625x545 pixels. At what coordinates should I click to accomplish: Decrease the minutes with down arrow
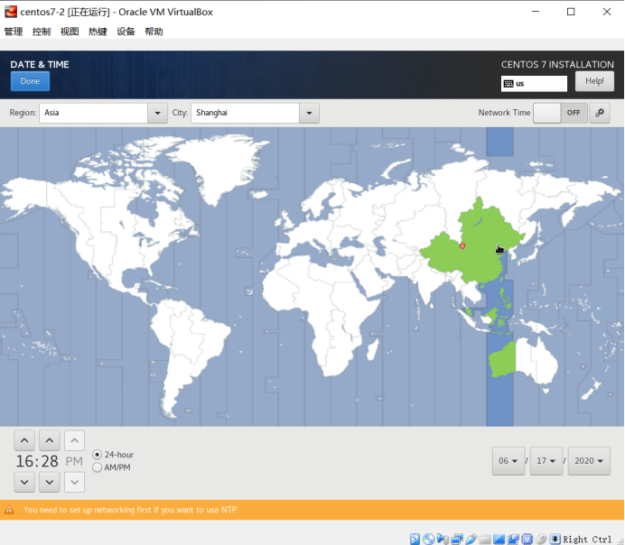[50, 482]
